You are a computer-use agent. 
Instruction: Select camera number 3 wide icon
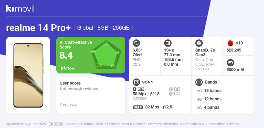coord(177,94)
